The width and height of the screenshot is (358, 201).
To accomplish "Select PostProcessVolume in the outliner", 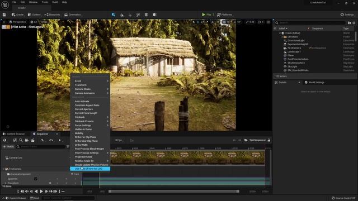I will click(298, 59).
